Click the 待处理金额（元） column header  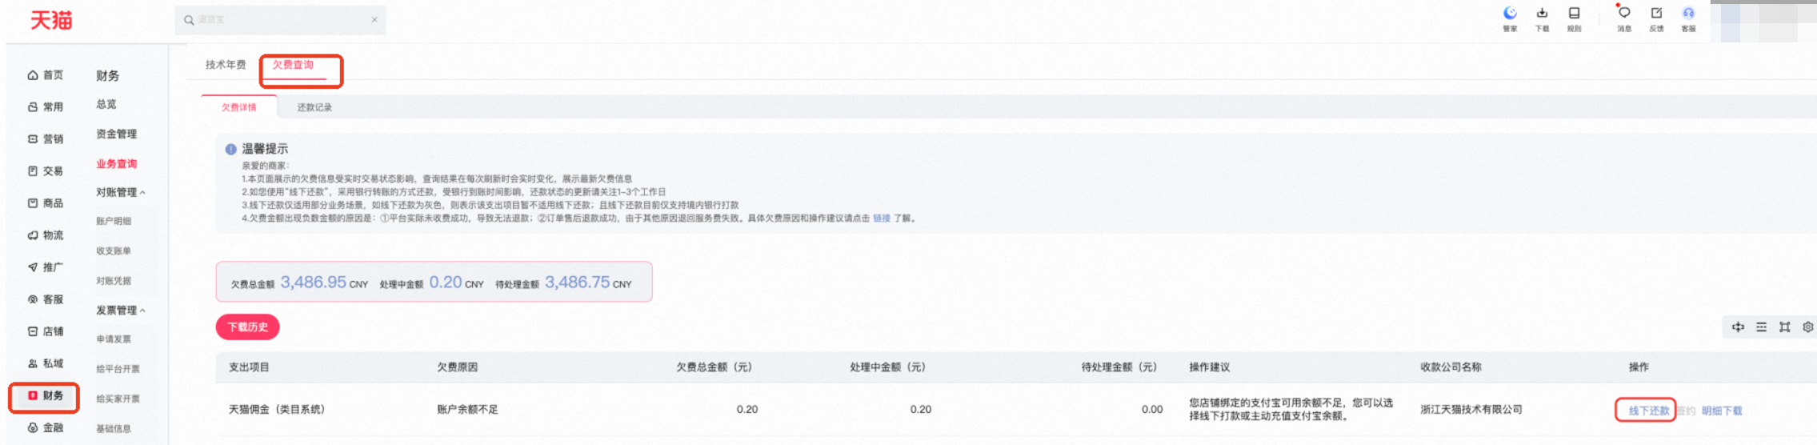(x=1119, y=367)
